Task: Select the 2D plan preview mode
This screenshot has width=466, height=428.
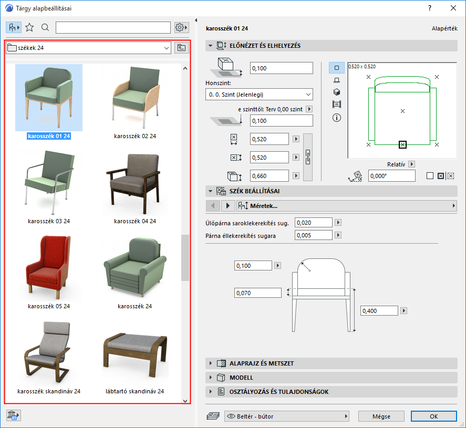Action: (337, 68)
